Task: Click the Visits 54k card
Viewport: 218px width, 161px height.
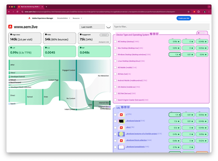Action: coord(60,38)
